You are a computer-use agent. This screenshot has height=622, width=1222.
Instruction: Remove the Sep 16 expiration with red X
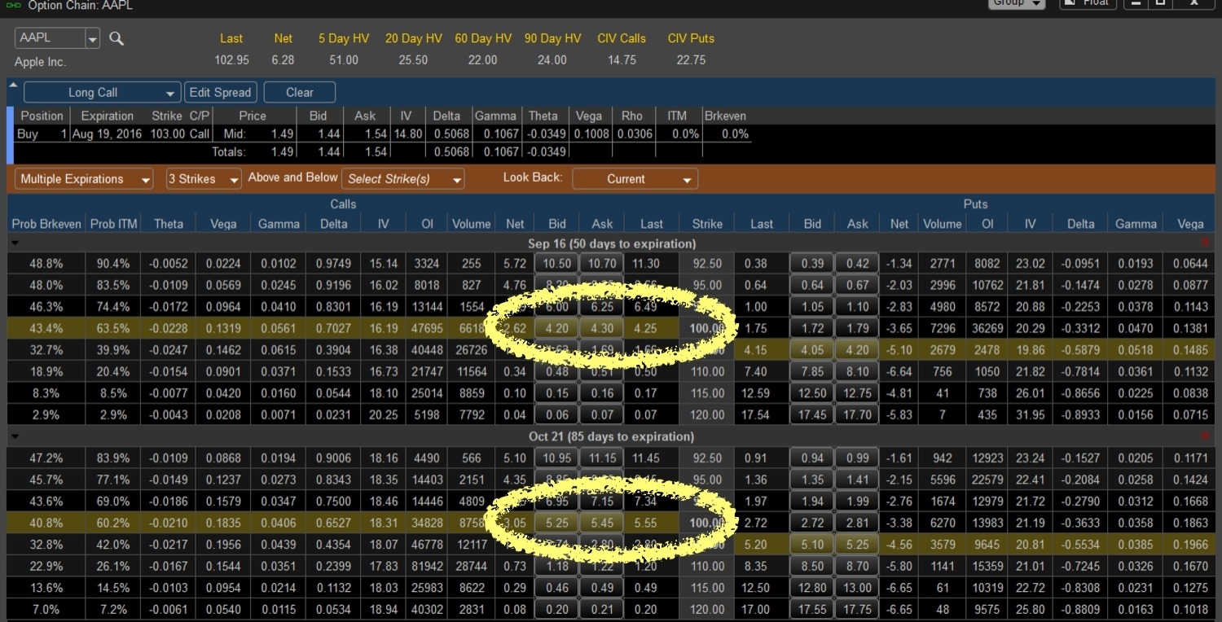pos(1206,243)
